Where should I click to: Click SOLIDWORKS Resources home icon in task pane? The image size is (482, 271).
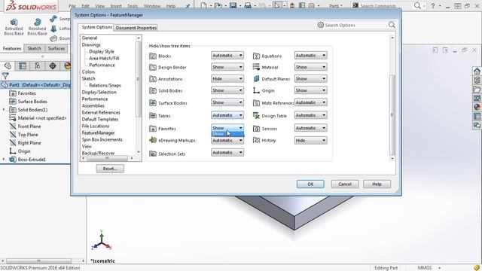[x=477, y=72]
